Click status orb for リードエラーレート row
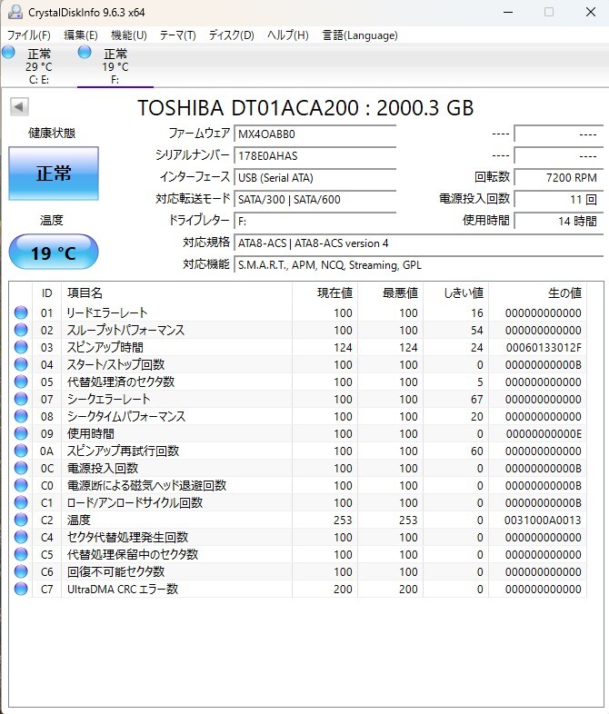Viewport: 609px width, 714px height. 21,313
